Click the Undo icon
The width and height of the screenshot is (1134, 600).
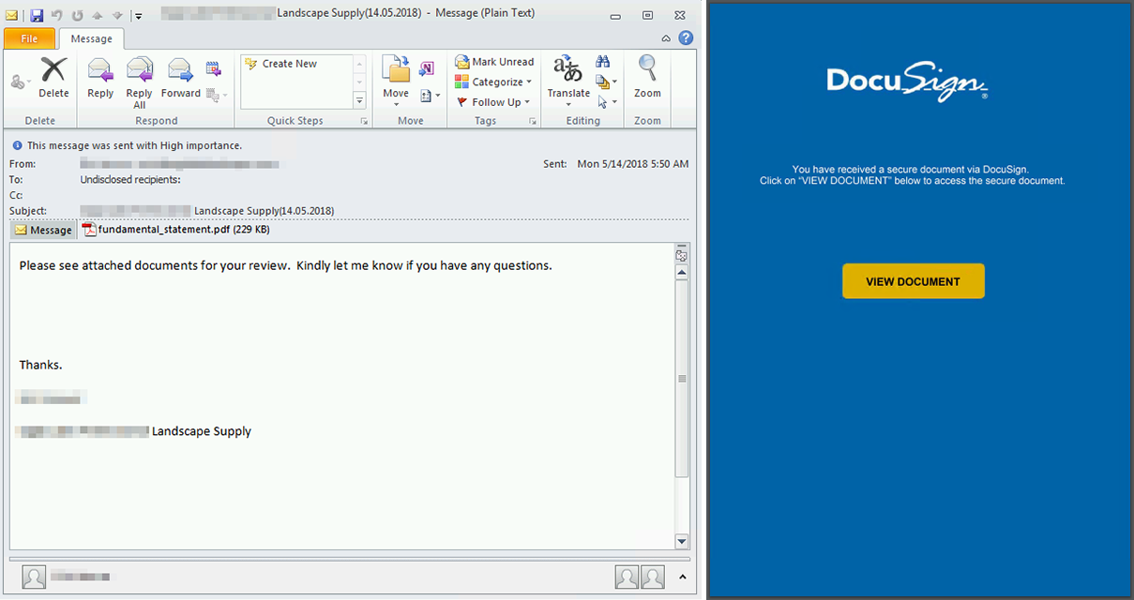(x=56, y=15)
